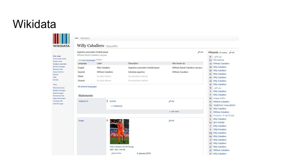
Task: Open Japanese (ja) Wikipedia article
Action: click(223, 115)
